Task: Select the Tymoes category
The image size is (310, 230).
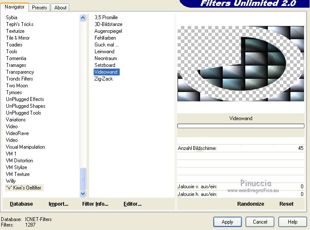Action: (x=14, y=92)
